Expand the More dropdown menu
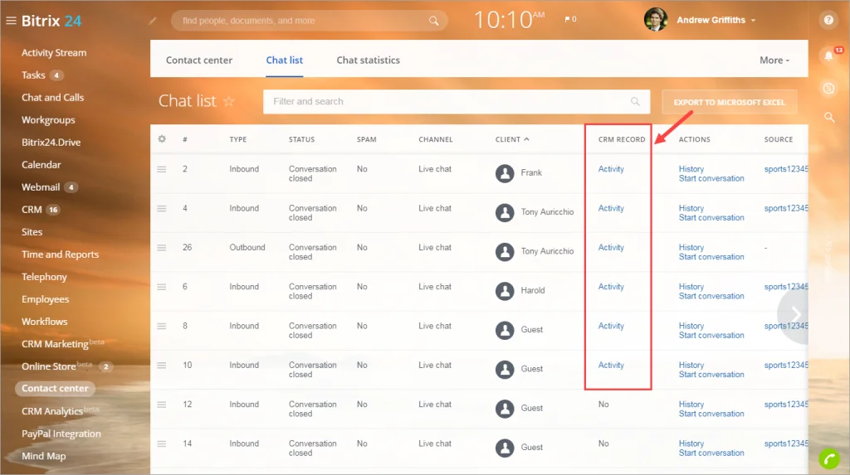The height and width of the screenshot is (475, 850). [774, 61]
